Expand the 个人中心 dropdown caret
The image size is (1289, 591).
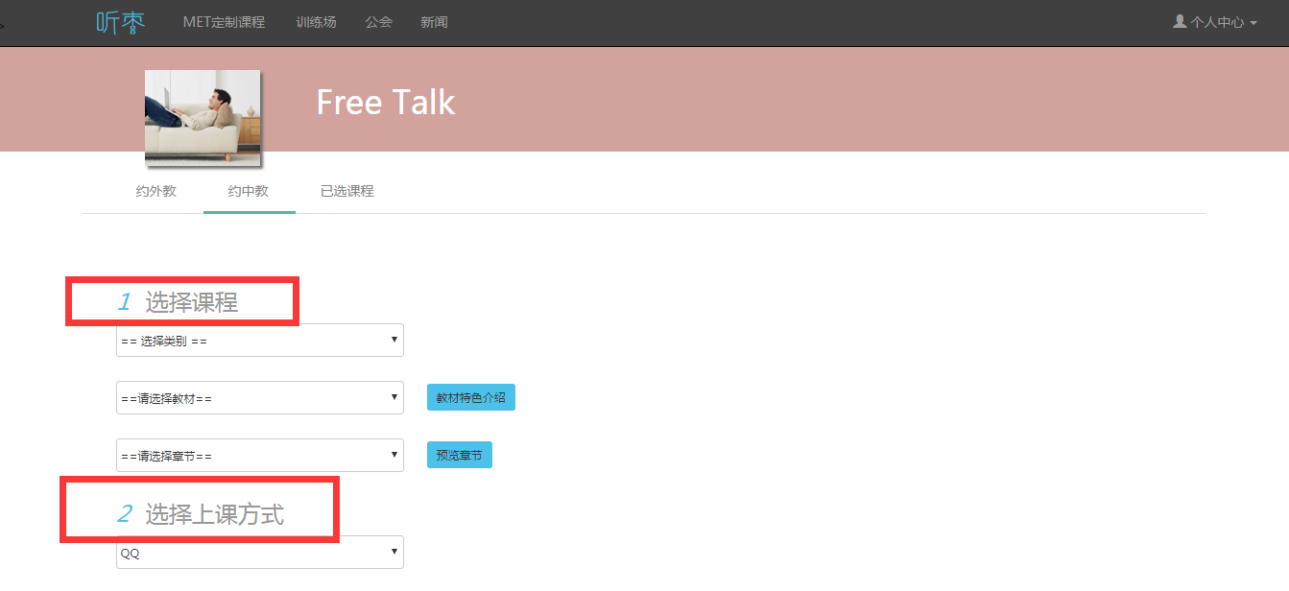[x=1253, y=23]
